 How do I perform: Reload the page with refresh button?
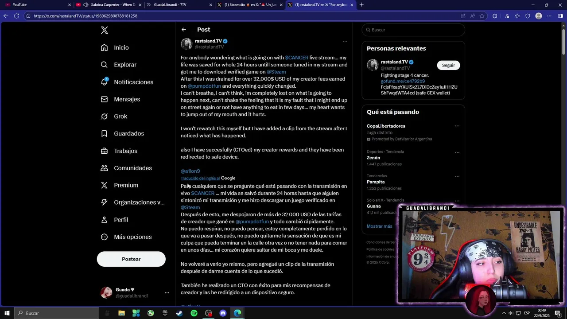coord(16,16)
